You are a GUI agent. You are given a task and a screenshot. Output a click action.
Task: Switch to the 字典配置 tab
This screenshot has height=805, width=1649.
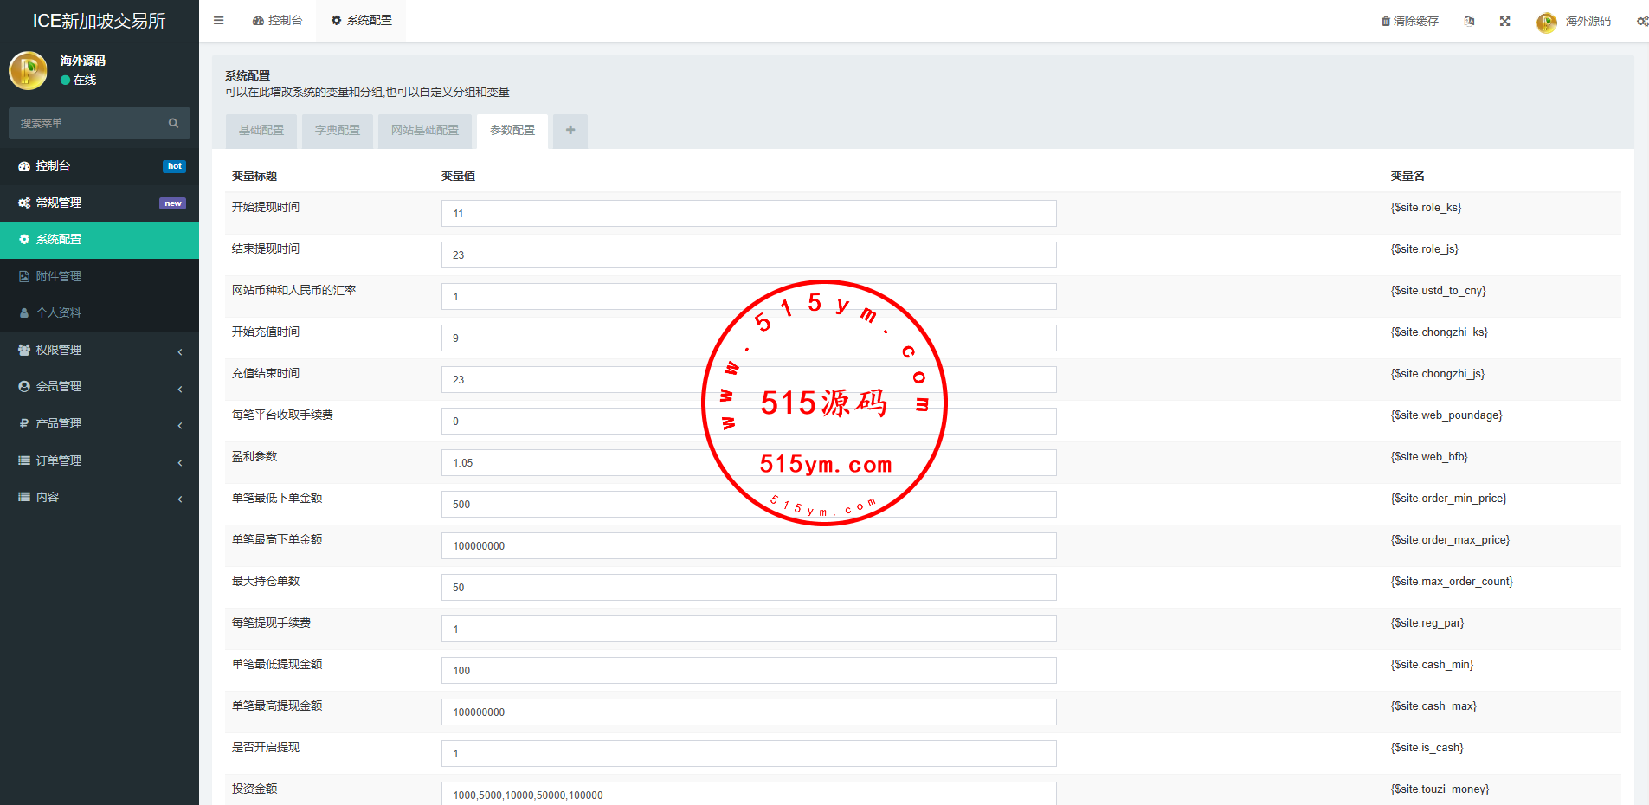338,131
